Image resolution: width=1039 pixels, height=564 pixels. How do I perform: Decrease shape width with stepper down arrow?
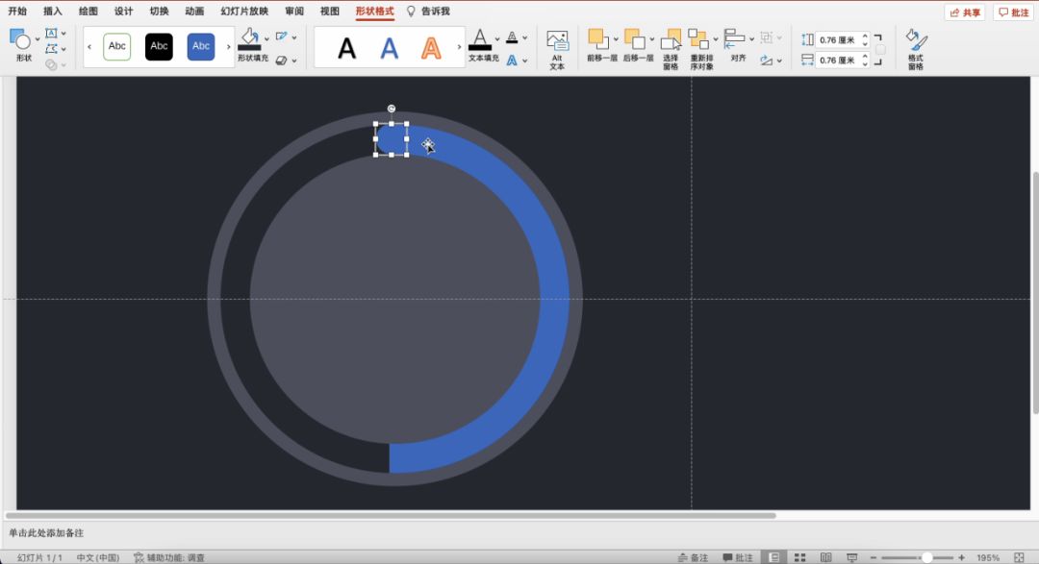(x=865, y=63)
